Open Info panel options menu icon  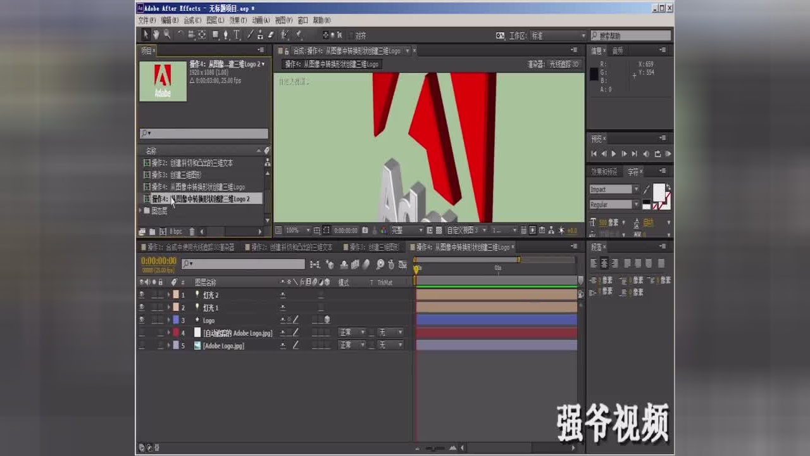pyautogui.click(x=663, y=50)
